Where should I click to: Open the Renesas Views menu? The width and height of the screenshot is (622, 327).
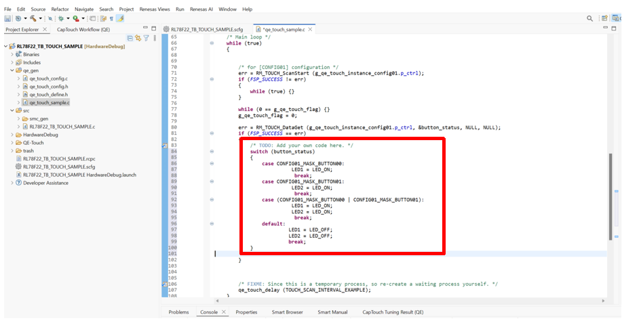tap(156, 9)
